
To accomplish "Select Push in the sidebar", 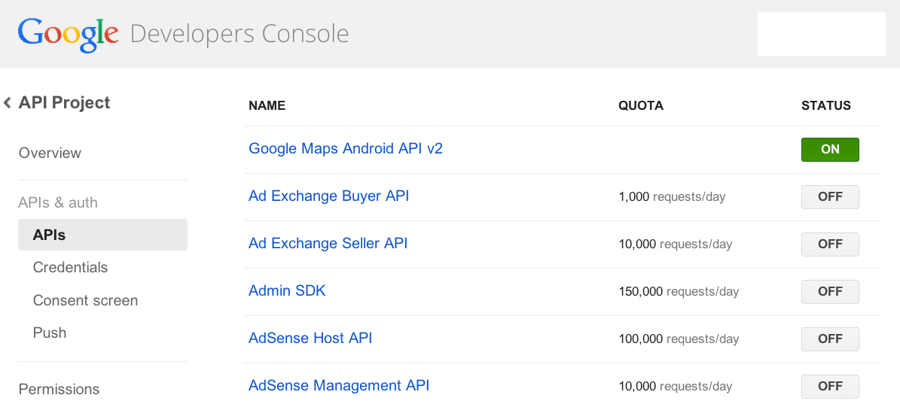I will click(50, 333).
